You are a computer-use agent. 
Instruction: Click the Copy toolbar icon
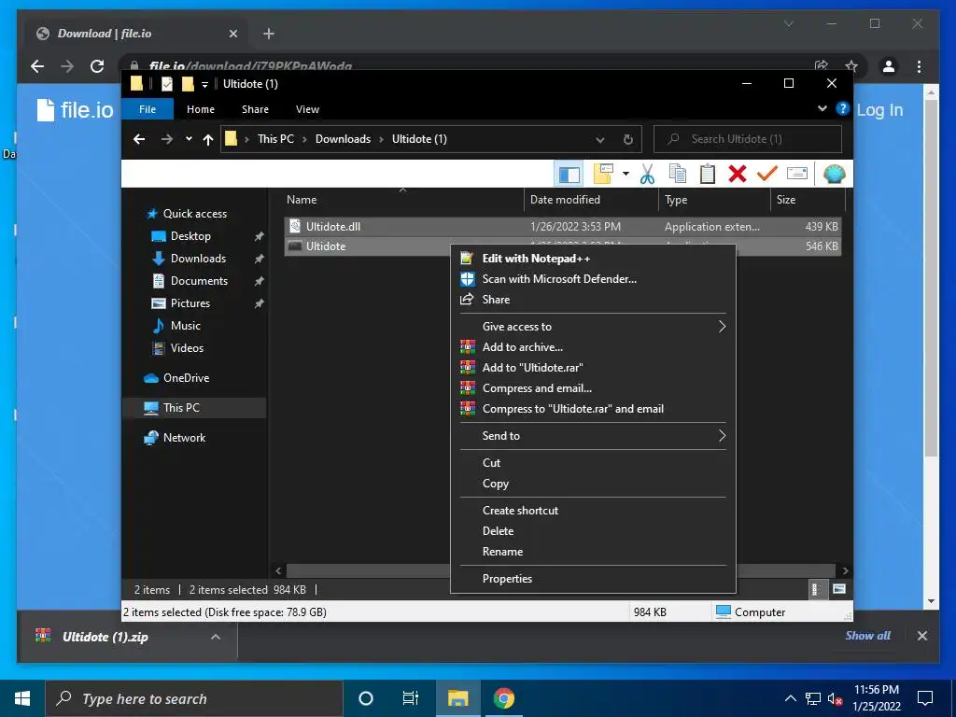tap(678, 175)
